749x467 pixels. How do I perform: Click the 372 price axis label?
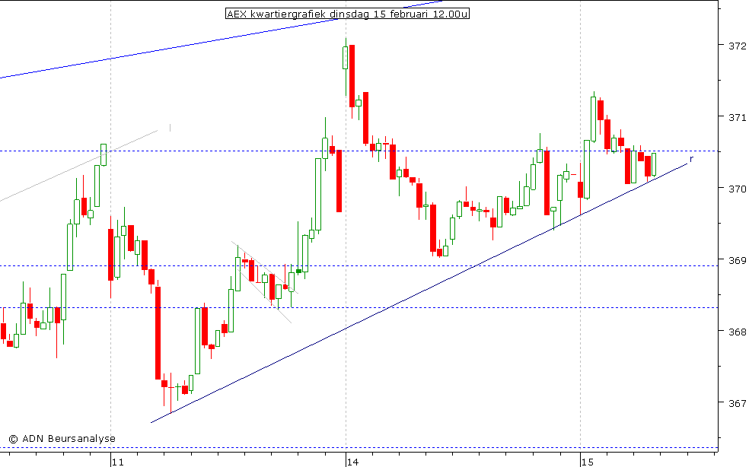tap(737, 46)
